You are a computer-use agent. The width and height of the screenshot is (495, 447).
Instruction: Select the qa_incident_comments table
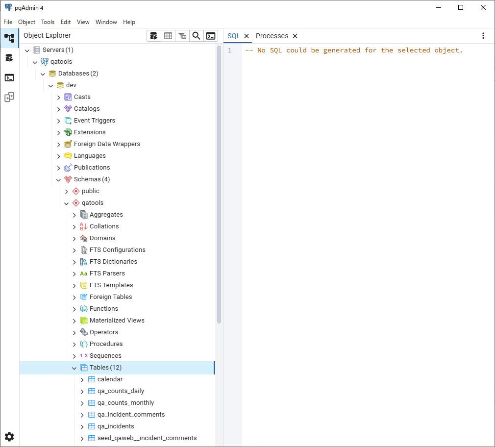[131, 415]
